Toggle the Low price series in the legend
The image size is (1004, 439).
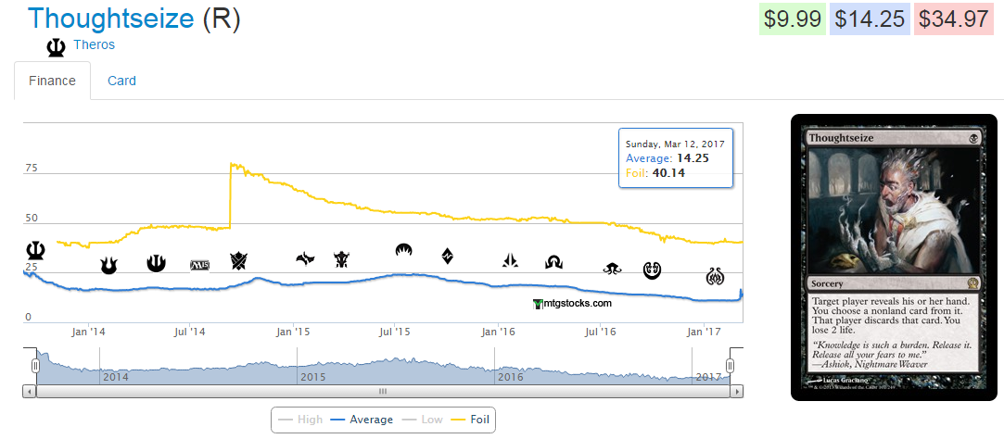pos(422,420)
